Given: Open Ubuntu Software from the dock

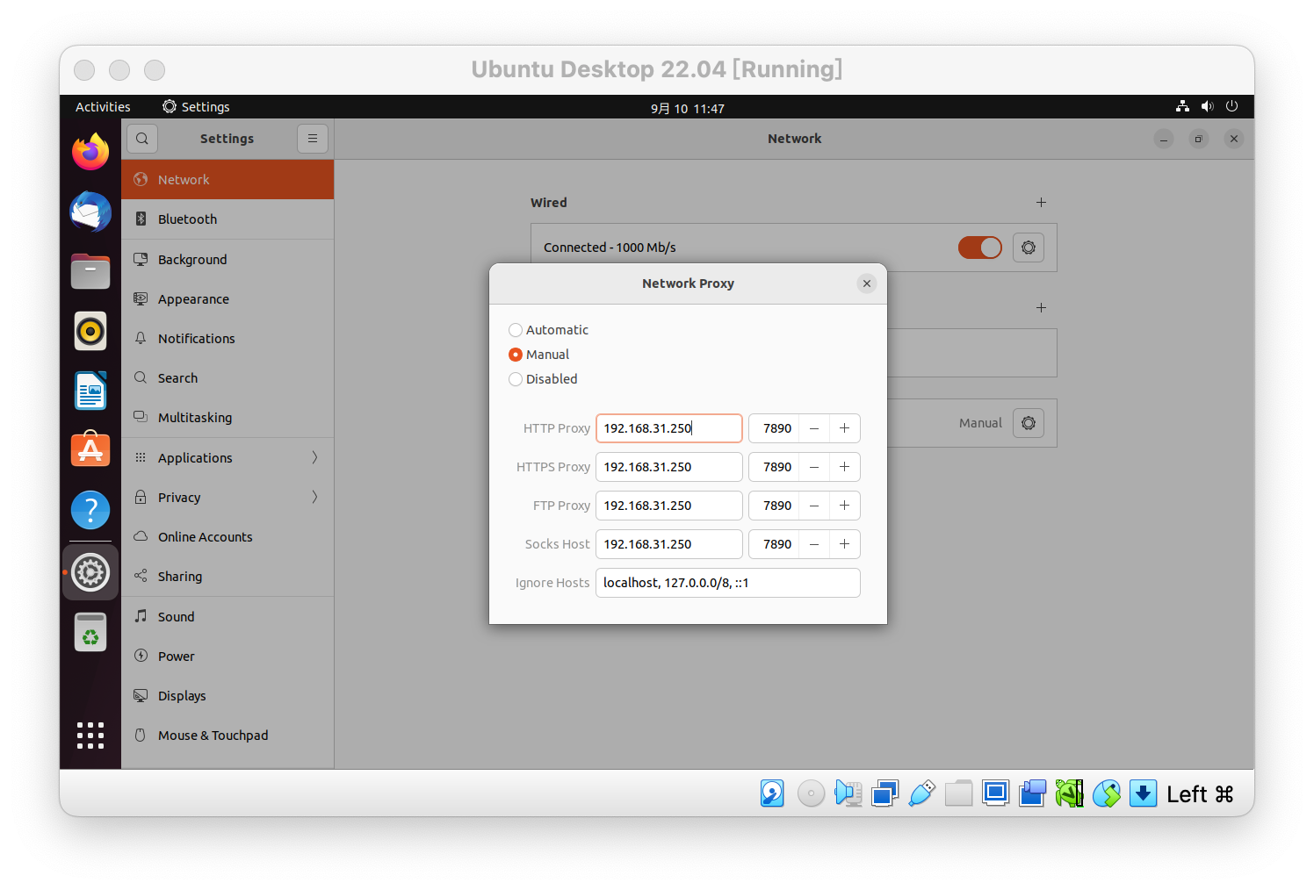Looking at the screenshot, I should click(x=90, y=449).
